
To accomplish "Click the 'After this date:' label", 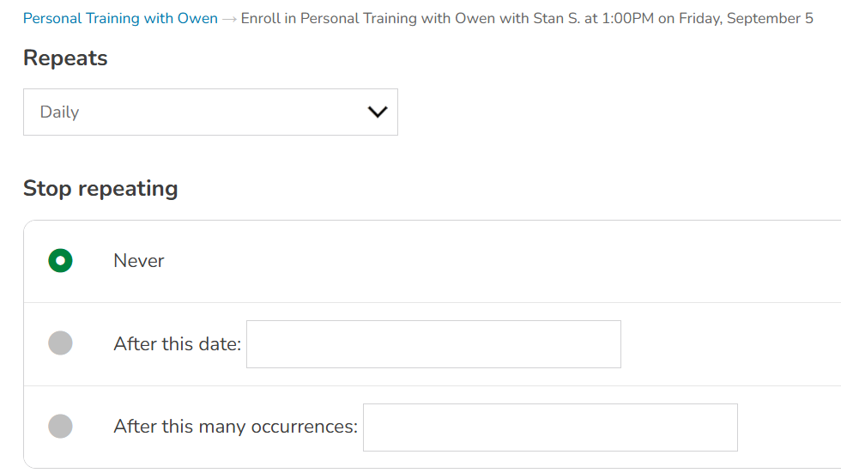I will [x=178, y=344].
